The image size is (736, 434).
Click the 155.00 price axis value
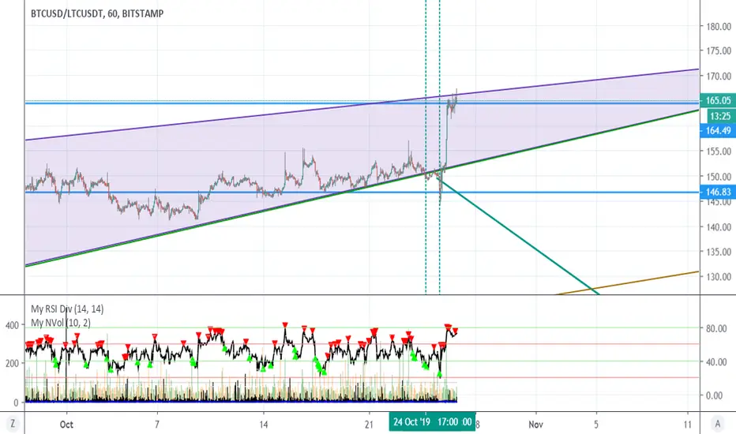[719, 152]
